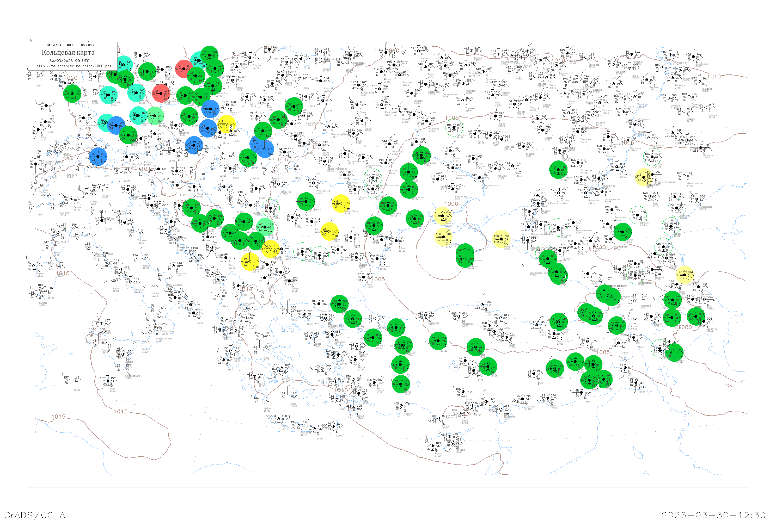The height and width of the screenshot is (521, 782).
Task: Click the QBSF98 UAOL 300900 header code
Action: pos(70,45)
